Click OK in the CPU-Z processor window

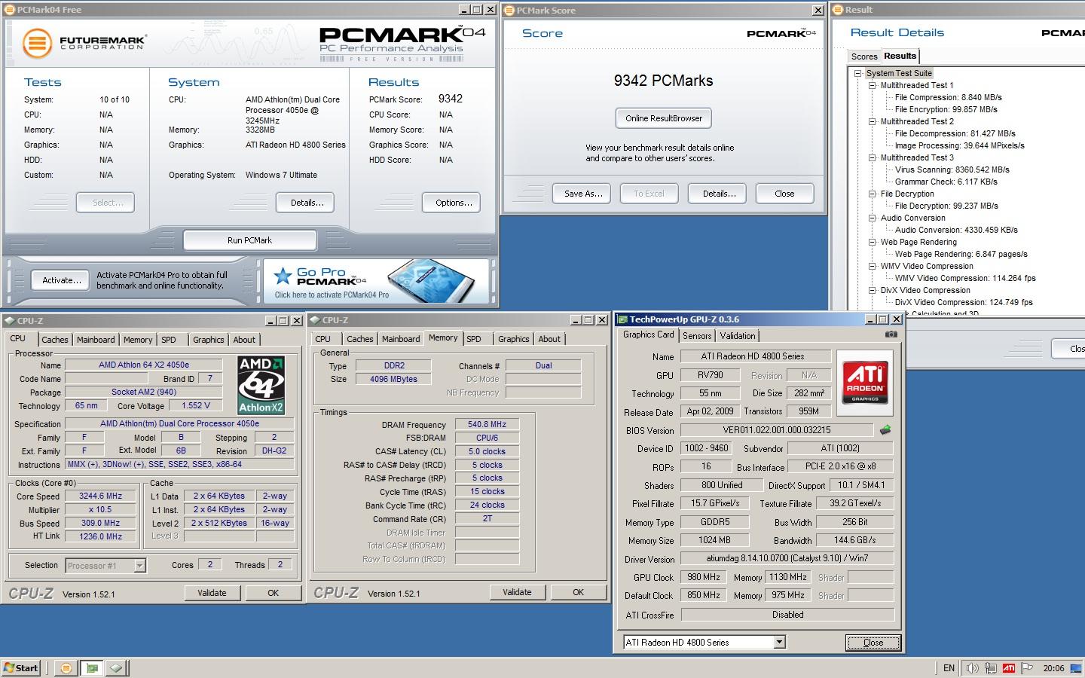pyautogui.click(x=274, y=593)
